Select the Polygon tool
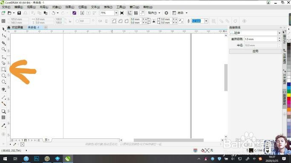The image size is (291, 163). (3, 81)
